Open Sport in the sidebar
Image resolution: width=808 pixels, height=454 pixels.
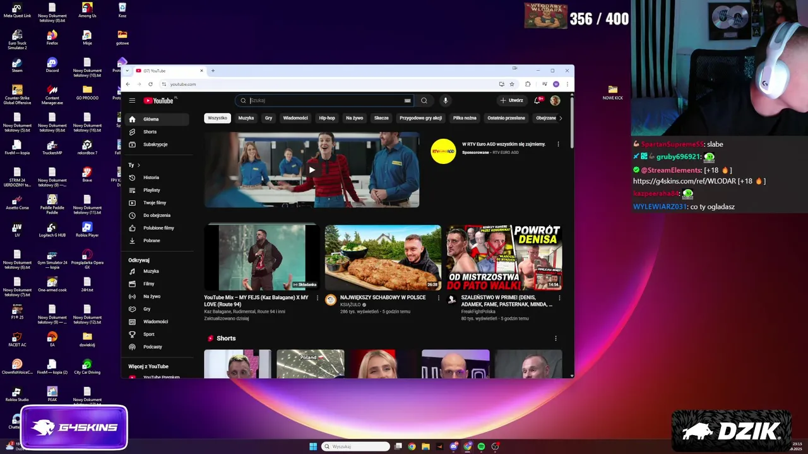pos(158,334)
